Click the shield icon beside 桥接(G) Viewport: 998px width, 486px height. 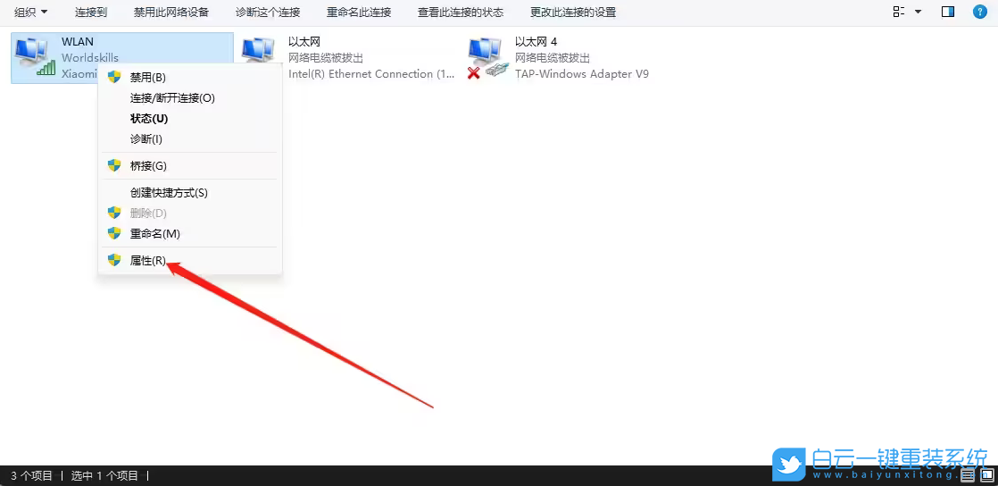[114, 165]
